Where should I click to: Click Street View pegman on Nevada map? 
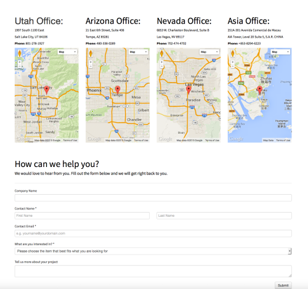click(x=162, y=54)
